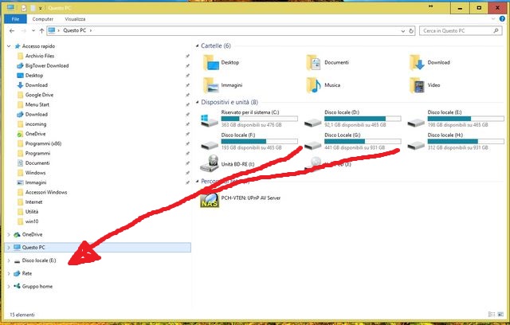Select the Unità BD-RE (I:) drive

coord(228,164)
